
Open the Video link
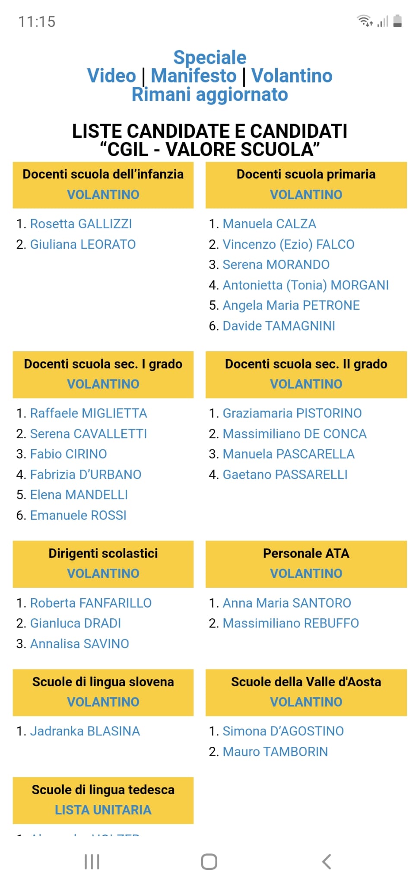click(x=111, y=76)
